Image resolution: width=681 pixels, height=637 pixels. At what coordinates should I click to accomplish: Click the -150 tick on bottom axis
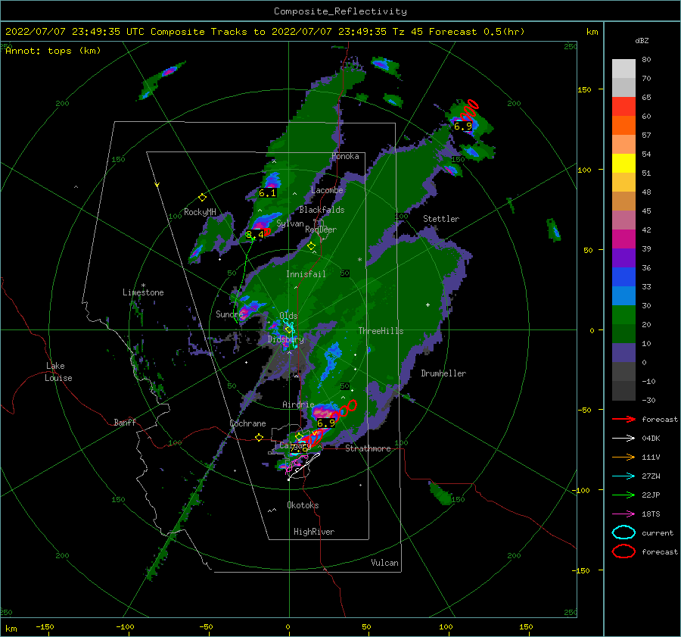point(45,626)
